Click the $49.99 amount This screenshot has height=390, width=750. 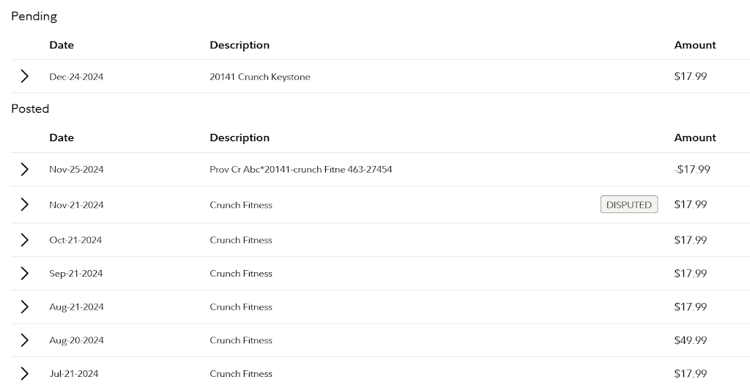[x=690, y=340]
